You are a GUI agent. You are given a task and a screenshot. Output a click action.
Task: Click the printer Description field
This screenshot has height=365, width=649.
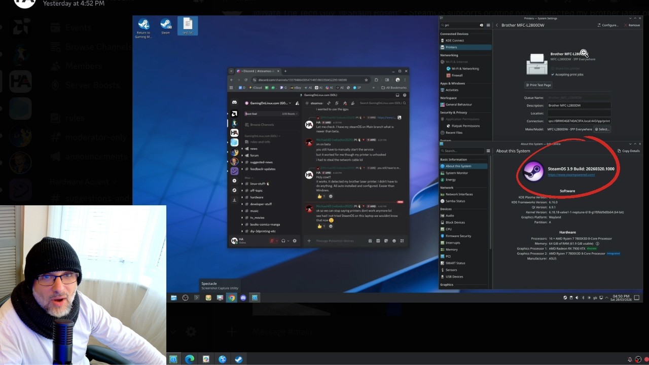point(579,105)
